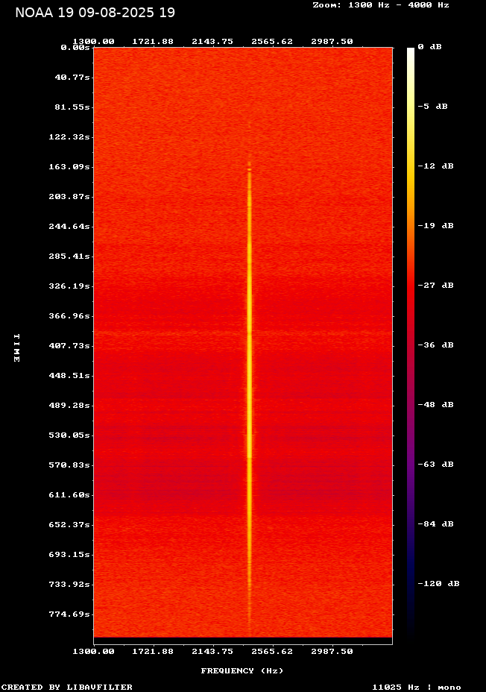Click the time label 203.87s

point(69,197)
